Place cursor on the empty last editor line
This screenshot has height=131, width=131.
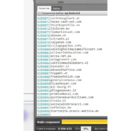79,115
